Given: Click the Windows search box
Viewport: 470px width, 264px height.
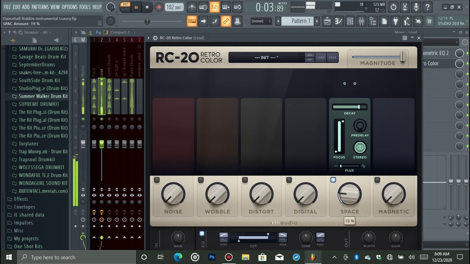Looking at the screenshot, I should point(77,257).
